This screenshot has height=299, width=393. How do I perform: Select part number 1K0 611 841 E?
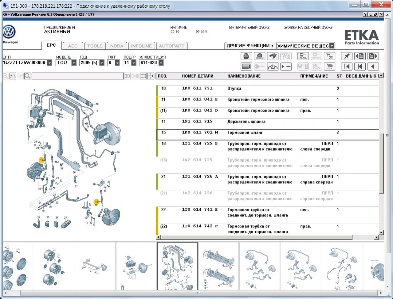pyautogui.click(x=200, y=99)
